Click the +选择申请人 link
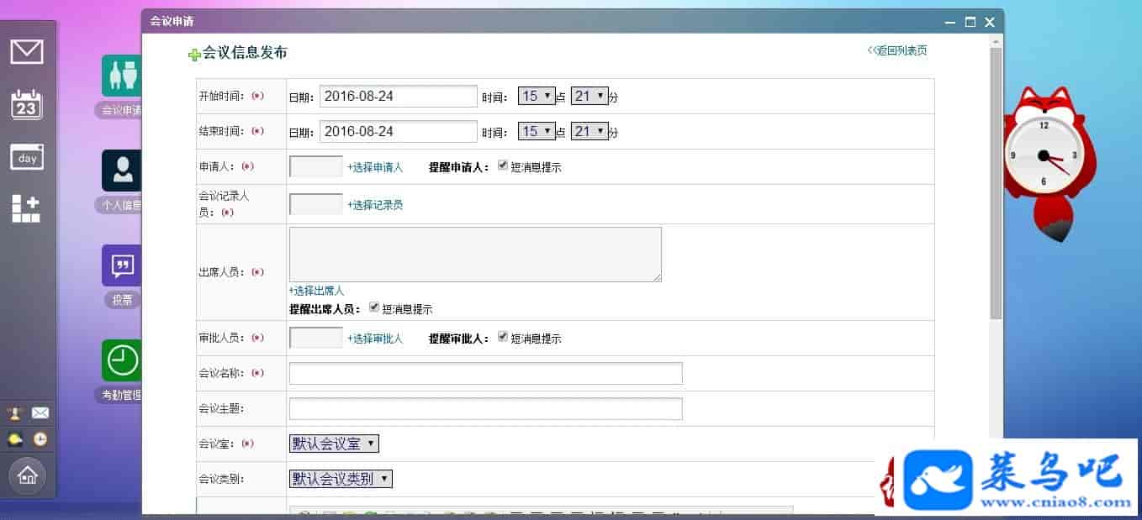Viewport: 1142px width, 520px height. pos(375,167)
